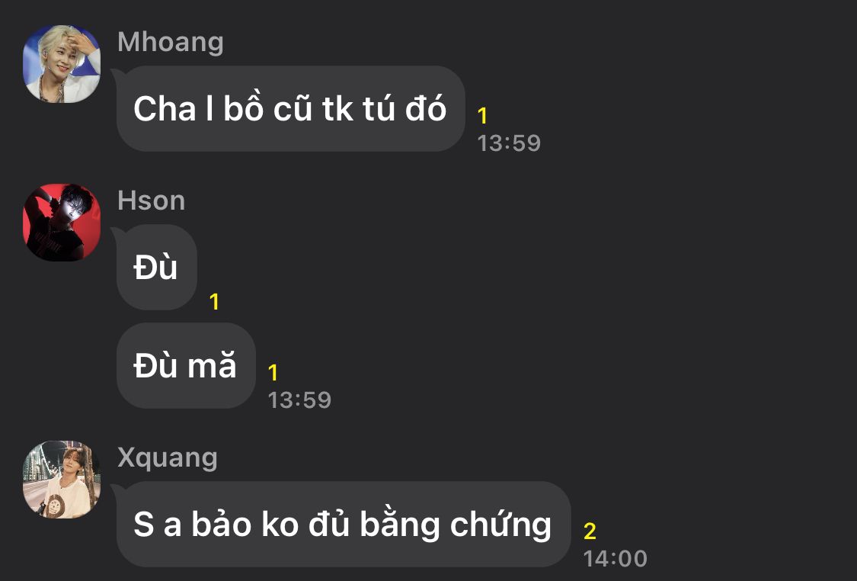The image size is (857, 581).
Task: Tap the short 'Đù' message bubble
Action: 157,267
